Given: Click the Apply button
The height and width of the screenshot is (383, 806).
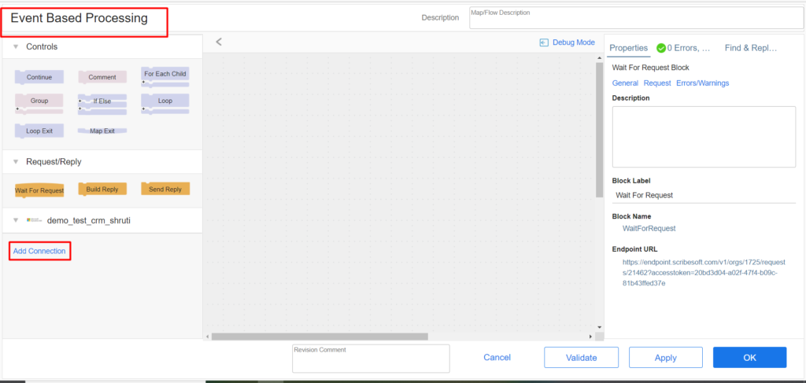Looking at the screenshot, I should [x=666, y=357].
